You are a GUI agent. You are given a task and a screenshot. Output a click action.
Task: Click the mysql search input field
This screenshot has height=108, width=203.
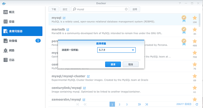[x=100, y=9]
